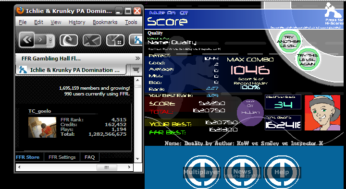Open the Bookmarks menu
346x189 pixels.
point(105,22)
